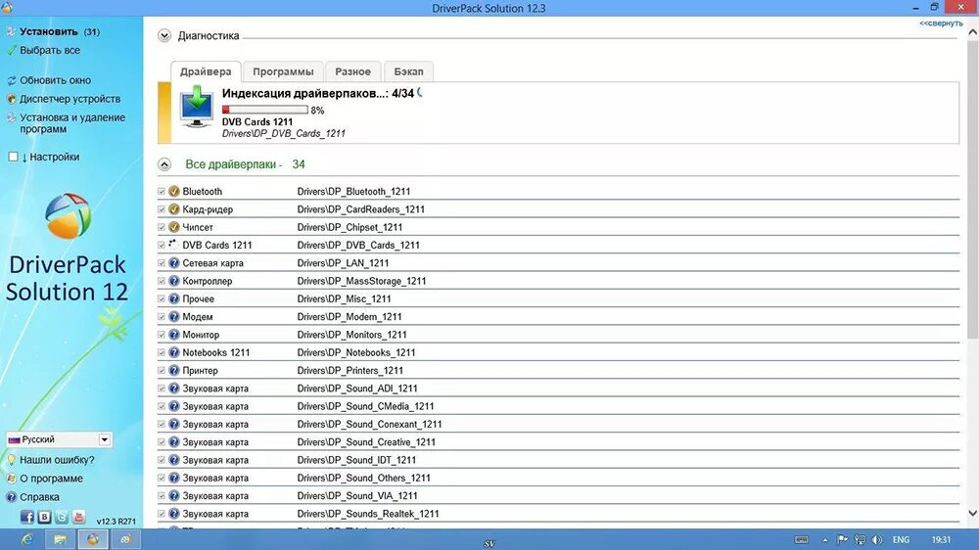Viewport: 979px width, 550px height.
Task: Open the VK social icon
Action: [x=44, y=517]
